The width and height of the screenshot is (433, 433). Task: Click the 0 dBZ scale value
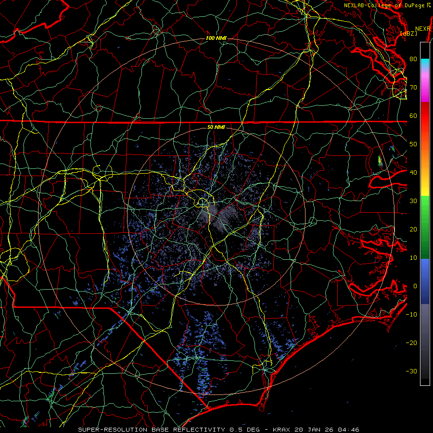click(x=415, y=286)
